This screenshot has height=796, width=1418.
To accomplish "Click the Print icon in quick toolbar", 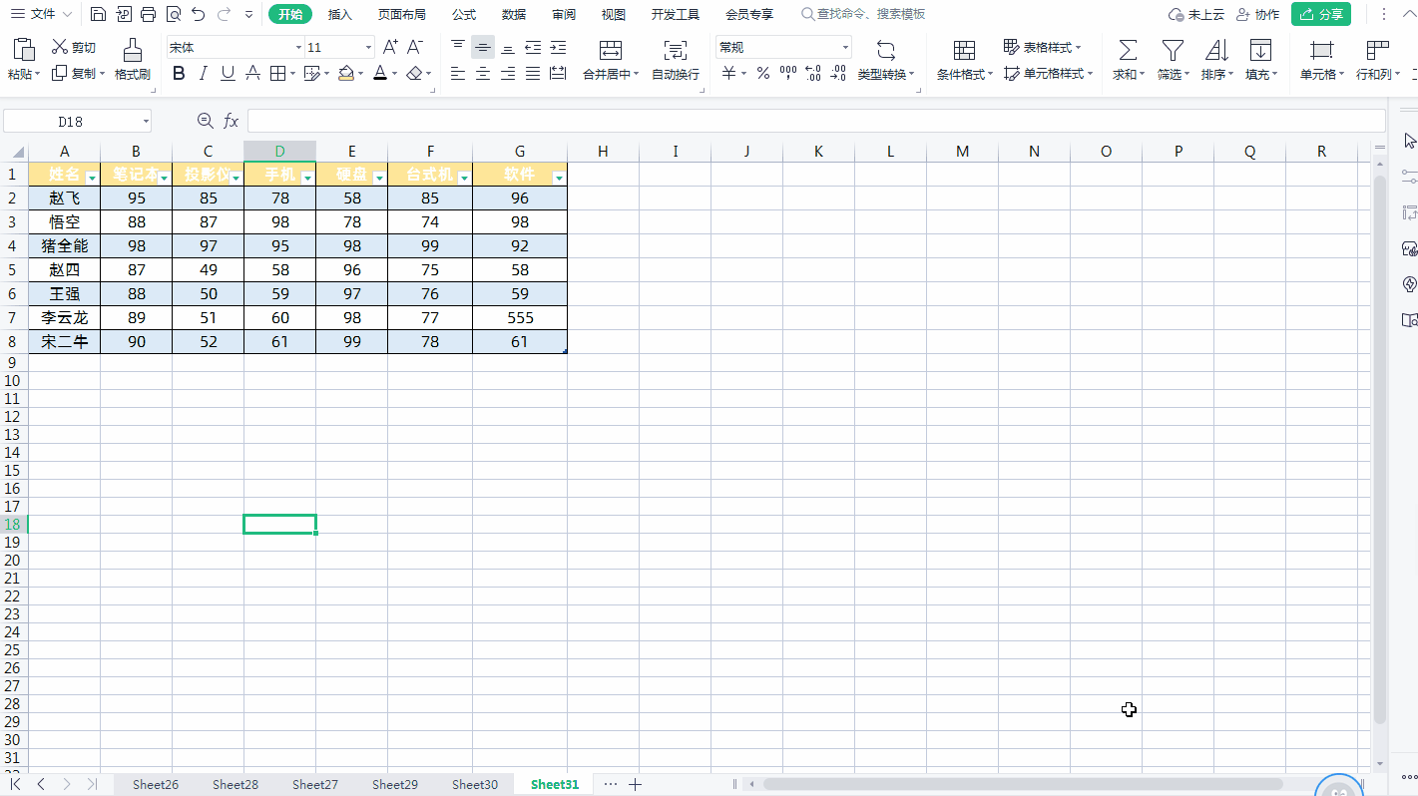I will (x=148, y=14).
